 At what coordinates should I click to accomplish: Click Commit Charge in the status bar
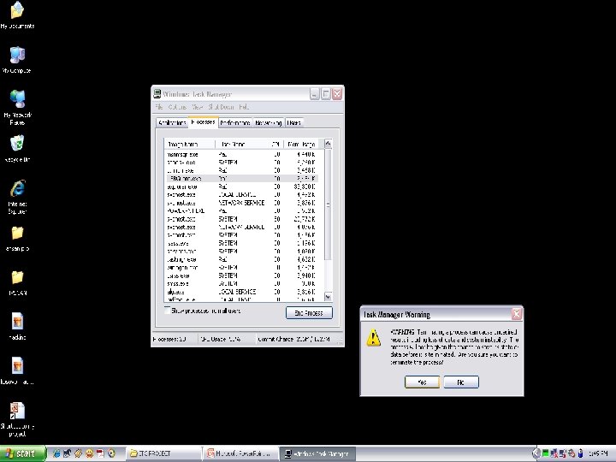click(295, 339)
